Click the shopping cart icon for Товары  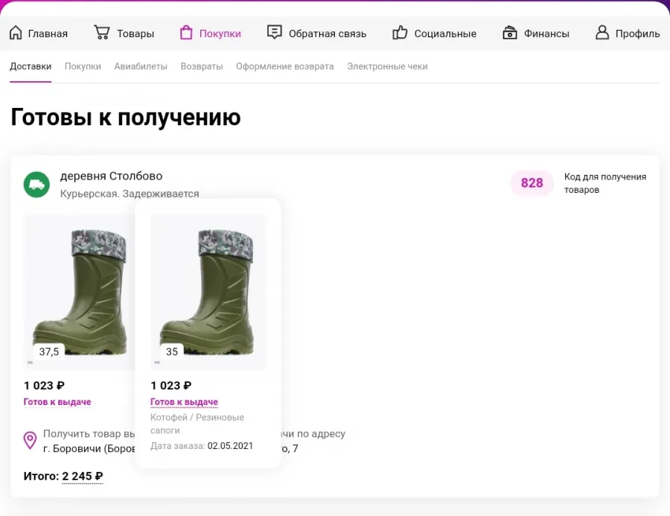click(x=102, y=33)
